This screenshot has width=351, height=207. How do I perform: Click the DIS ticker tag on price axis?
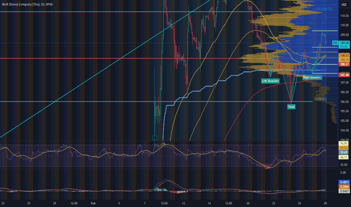[335, 43]
